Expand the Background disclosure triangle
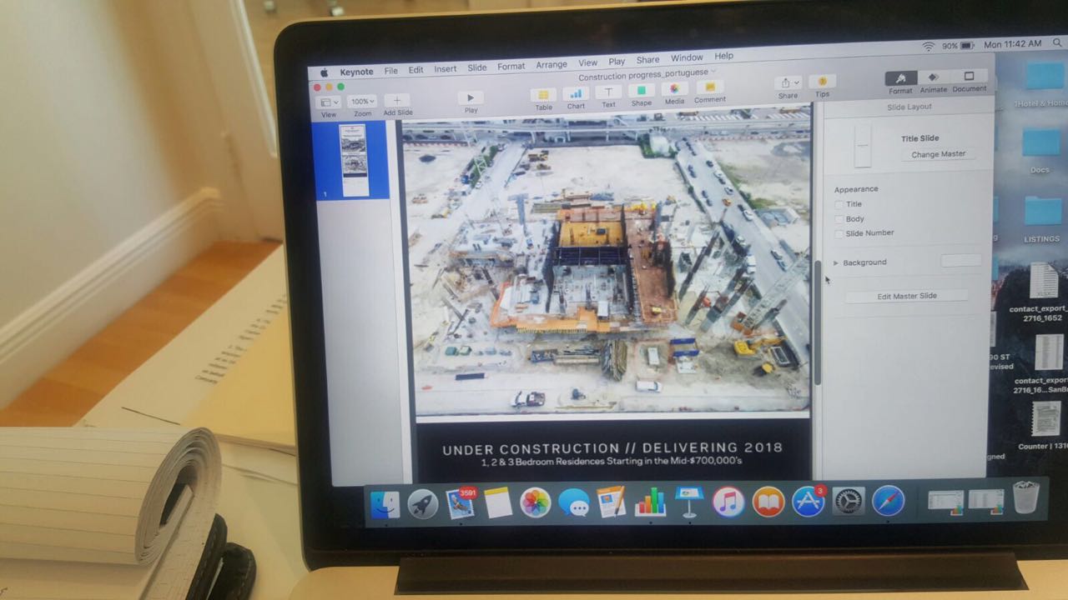The width and height of the screenshot is (1068, 600). [x=836, y=263]
